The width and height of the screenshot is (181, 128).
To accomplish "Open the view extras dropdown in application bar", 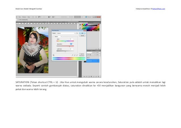I will (x=40, y=17).
